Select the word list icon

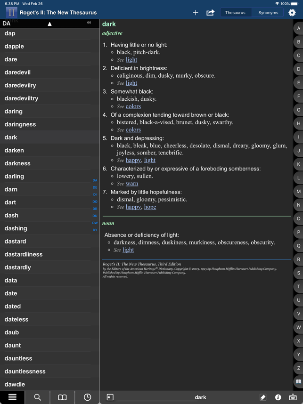tap(12, 397)
